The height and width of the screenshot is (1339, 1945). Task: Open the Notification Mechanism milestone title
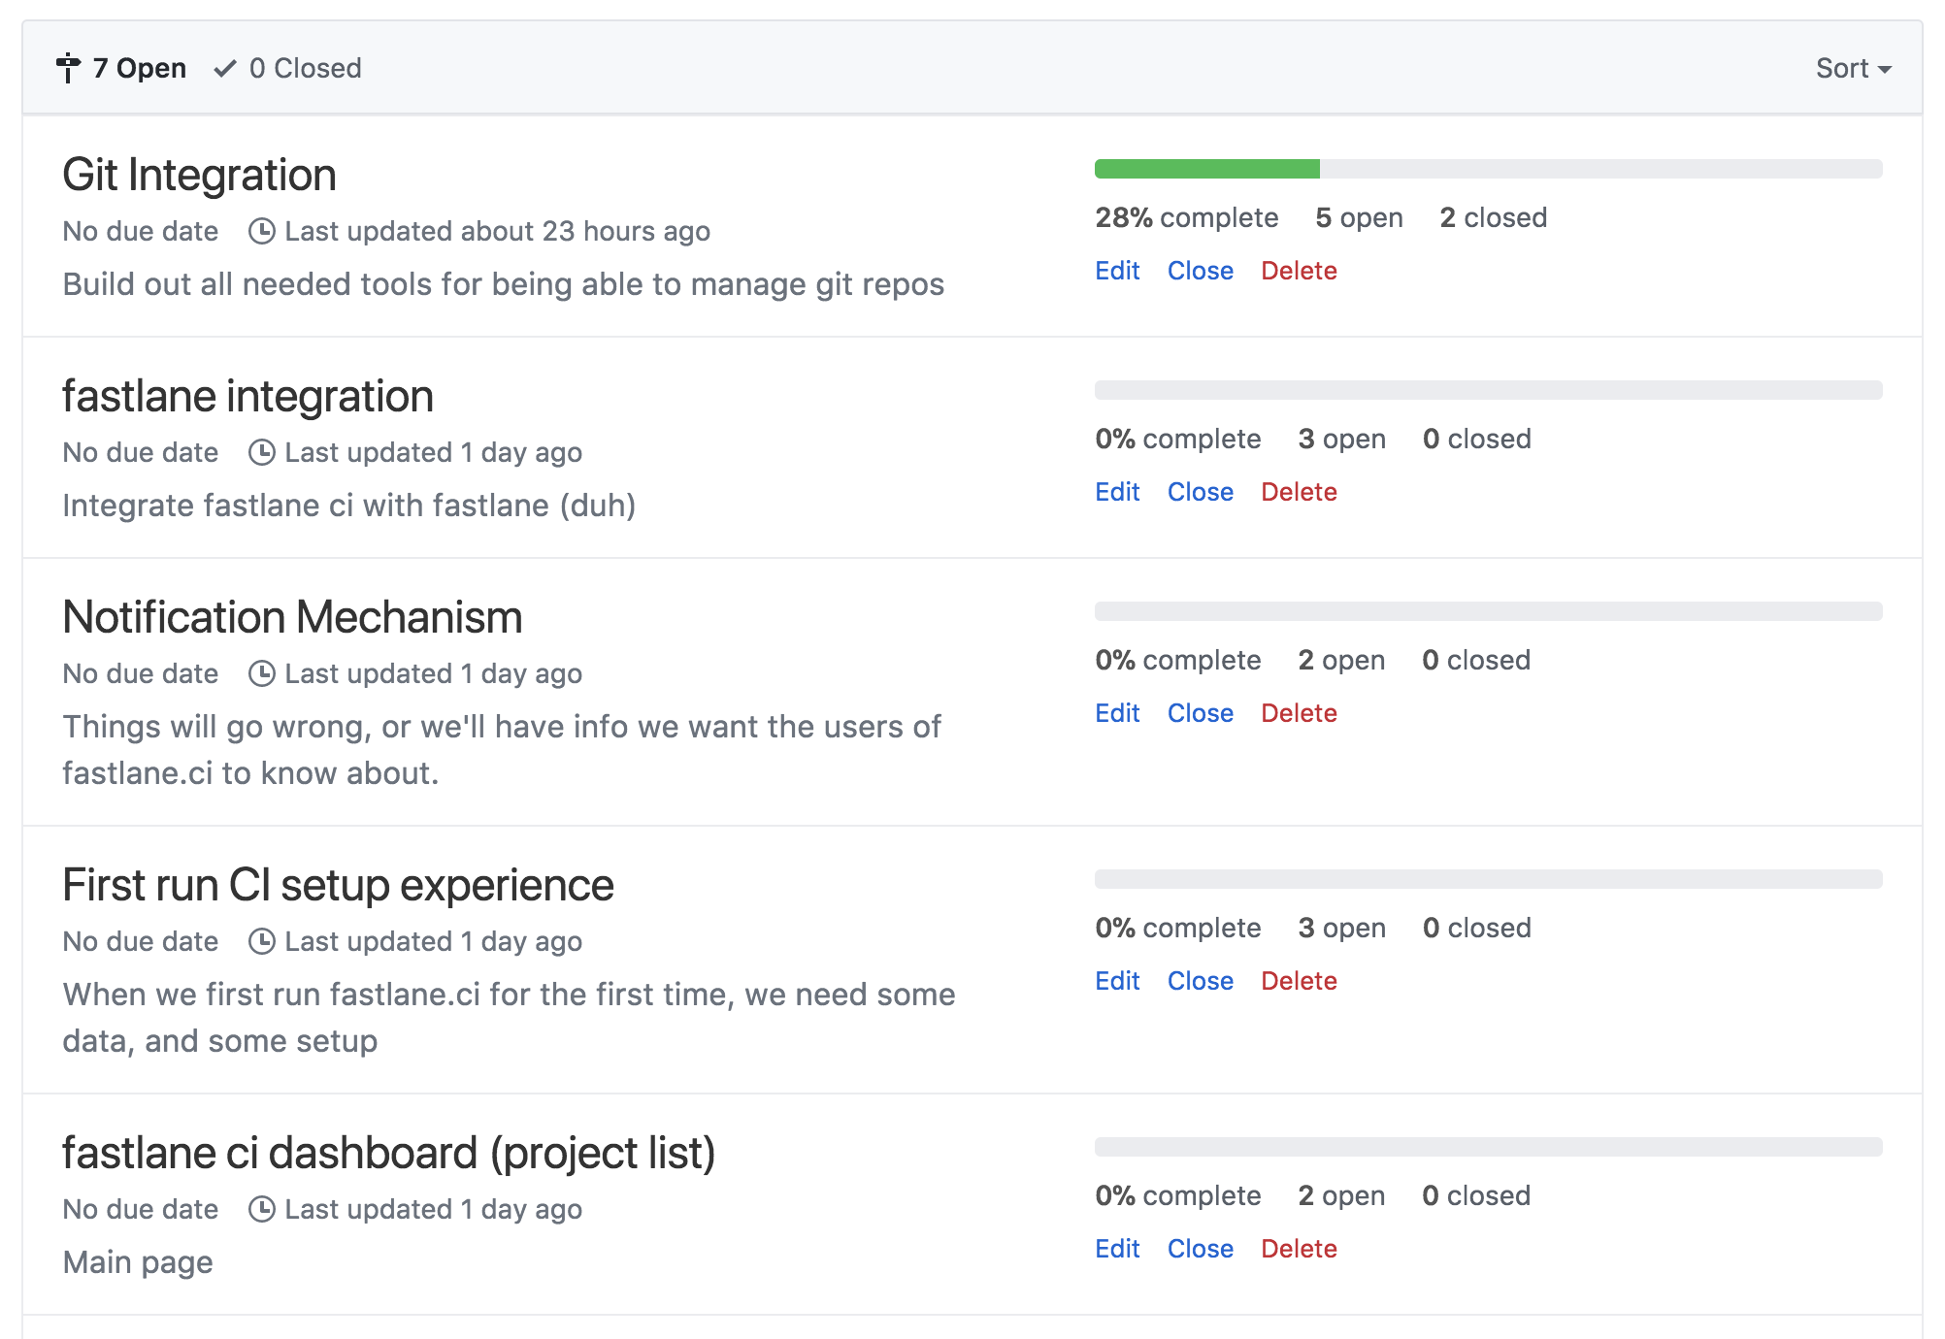click(292, 618)
